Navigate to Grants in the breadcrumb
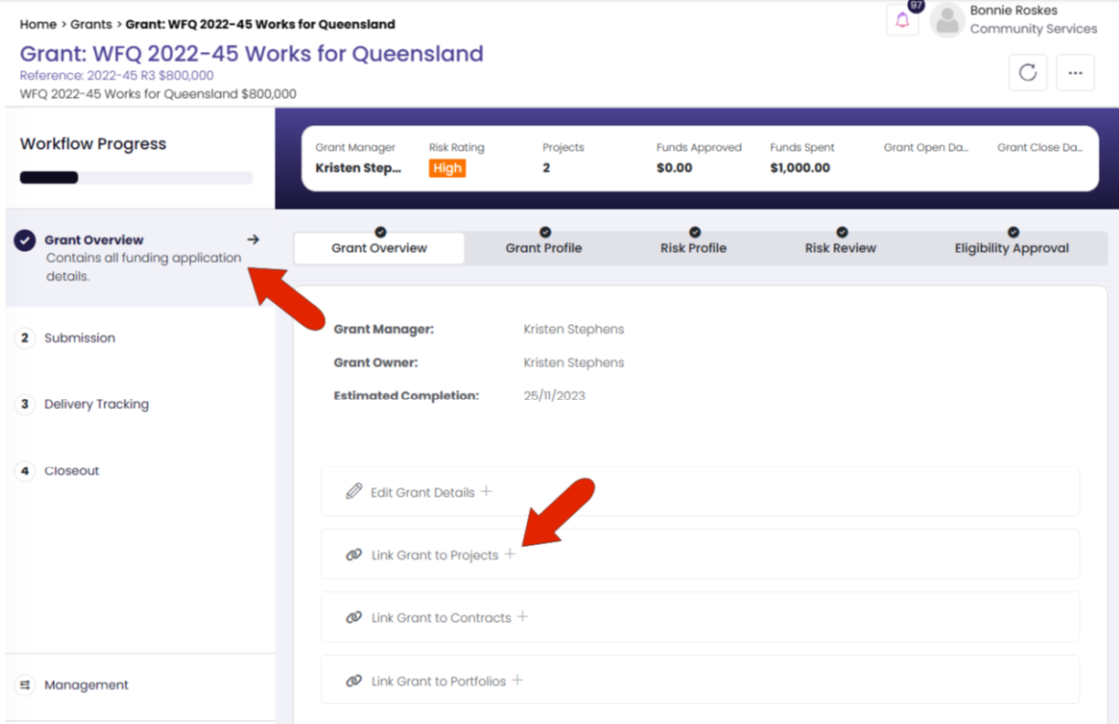 (90, 25)
